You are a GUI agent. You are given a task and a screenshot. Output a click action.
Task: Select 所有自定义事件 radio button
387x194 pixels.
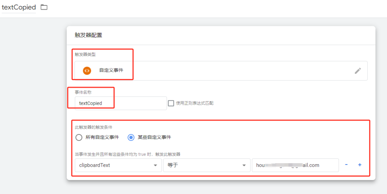tap(79, 137)
